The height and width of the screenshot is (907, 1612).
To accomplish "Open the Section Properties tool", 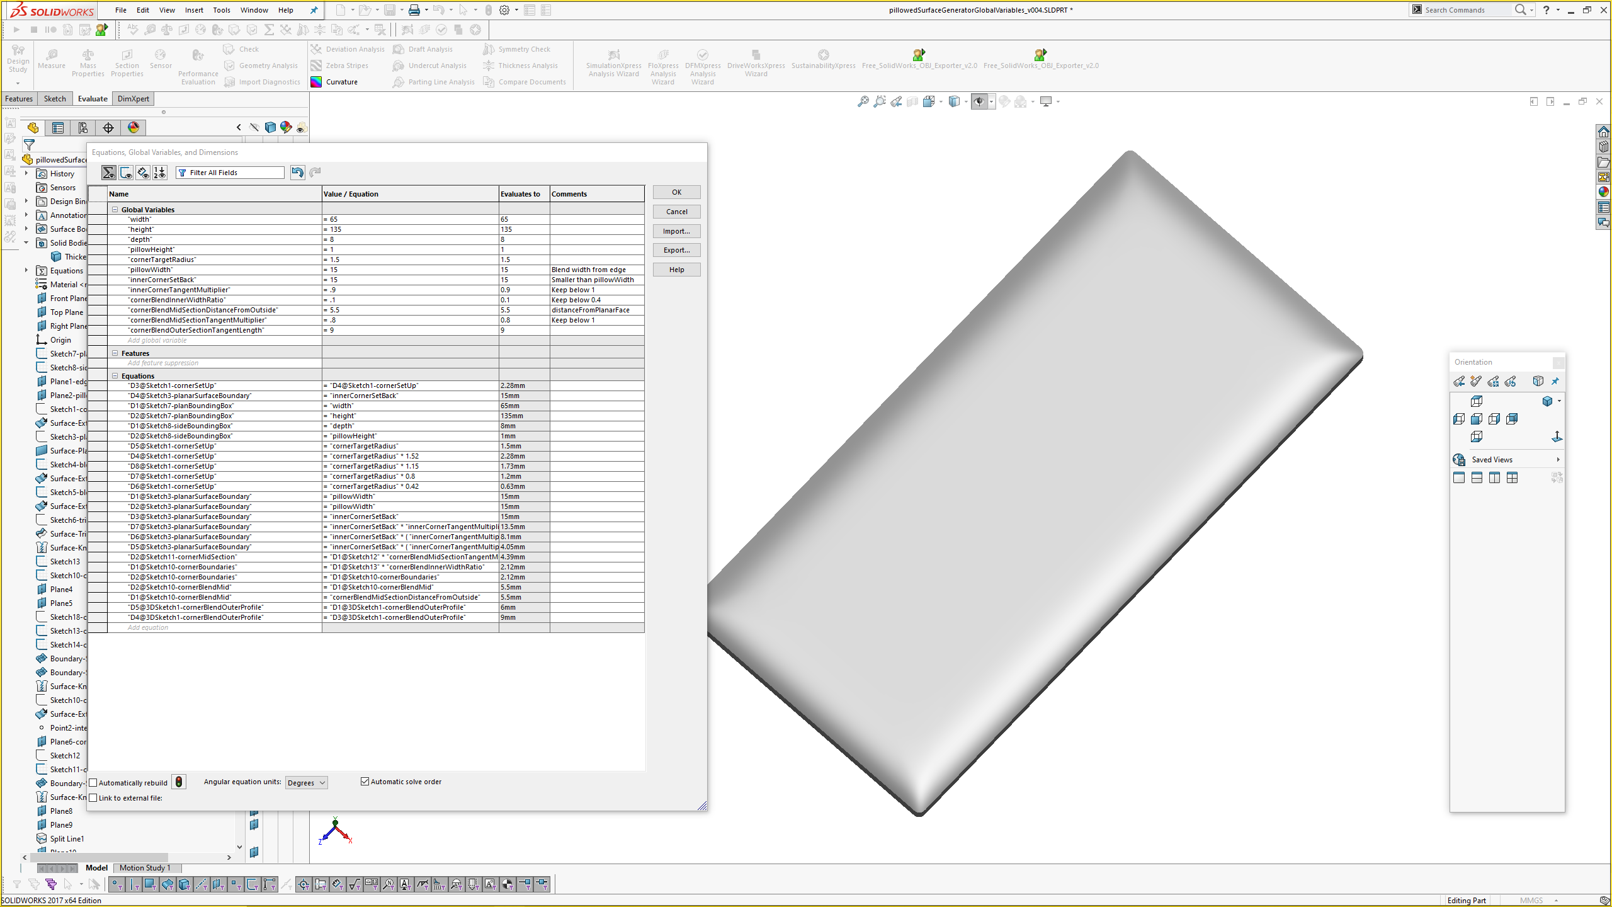I will (126, 64).
